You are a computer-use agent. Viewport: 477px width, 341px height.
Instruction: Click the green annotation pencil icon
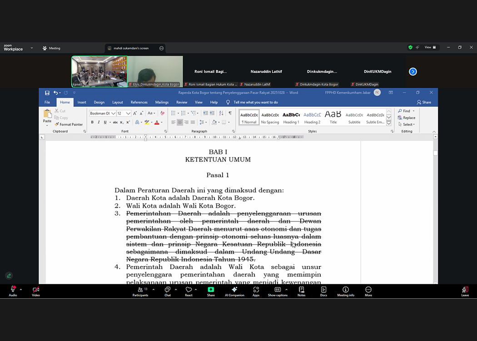pyautogui.click(x=9, y=276)
